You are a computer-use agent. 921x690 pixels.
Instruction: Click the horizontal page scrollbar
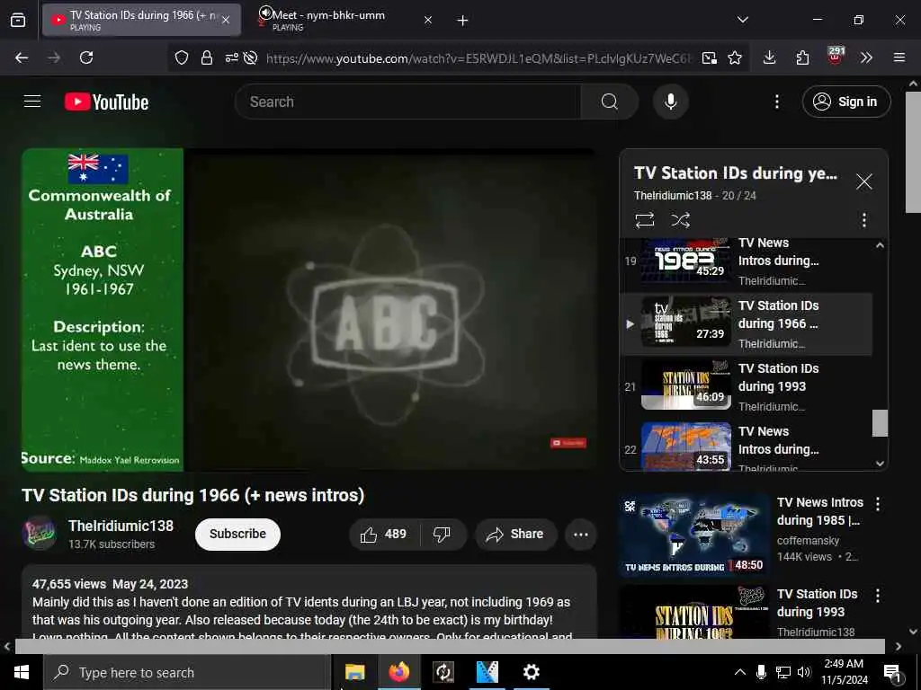450,646
